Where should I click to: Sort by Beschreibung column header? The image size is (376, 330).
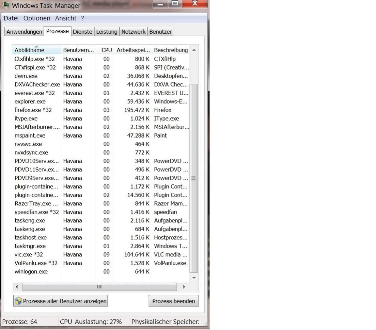(x=171, y=50)
